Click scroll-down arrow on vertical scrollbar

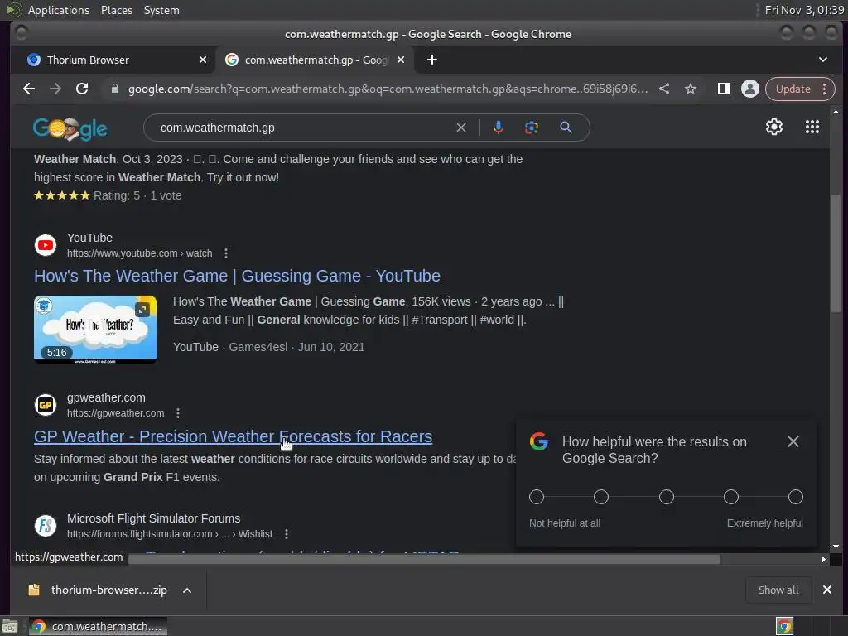click(x=836, y=547)
